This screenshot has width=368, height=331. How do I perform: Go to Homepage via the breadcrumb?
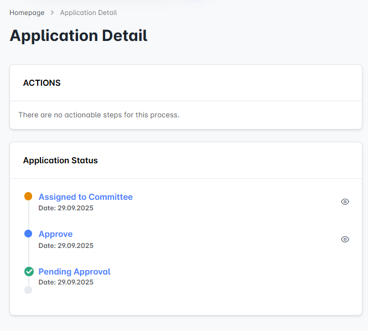[x=27, y=13]
